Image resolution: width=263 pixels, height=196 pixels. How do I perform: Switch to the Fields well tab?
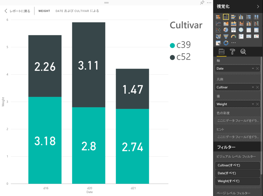pos(221,51)
